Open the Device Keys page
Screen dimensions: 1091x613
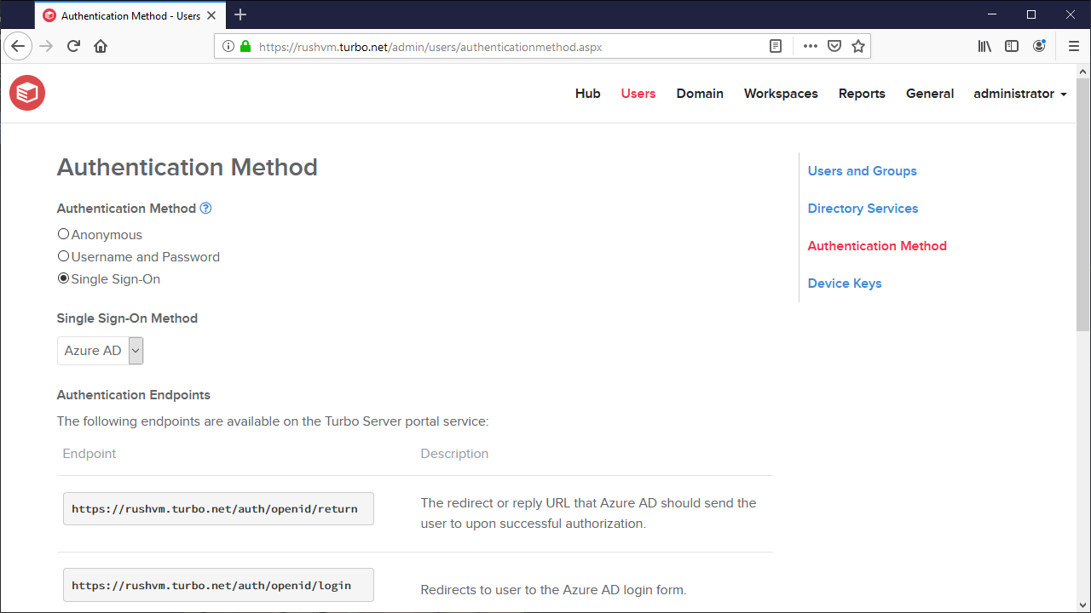click(x=844, y=283)
